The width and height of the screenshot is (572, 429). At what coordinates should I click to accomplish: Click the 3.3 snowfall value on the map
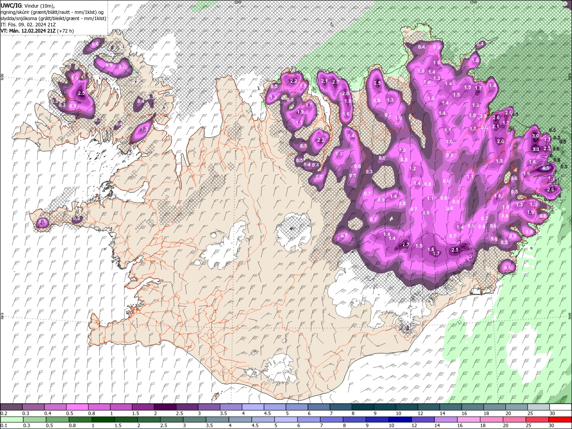point(536,149)
